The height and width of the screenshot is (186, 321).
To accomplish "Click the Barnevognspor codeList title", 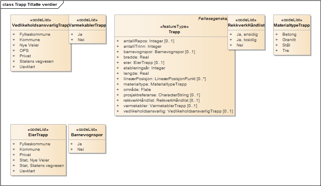I will [87, 135].
